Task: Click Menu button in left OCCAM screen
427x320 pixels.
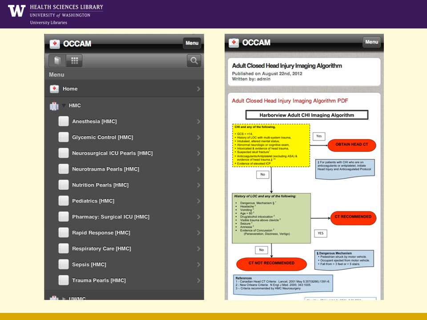Action: [192, 43]
